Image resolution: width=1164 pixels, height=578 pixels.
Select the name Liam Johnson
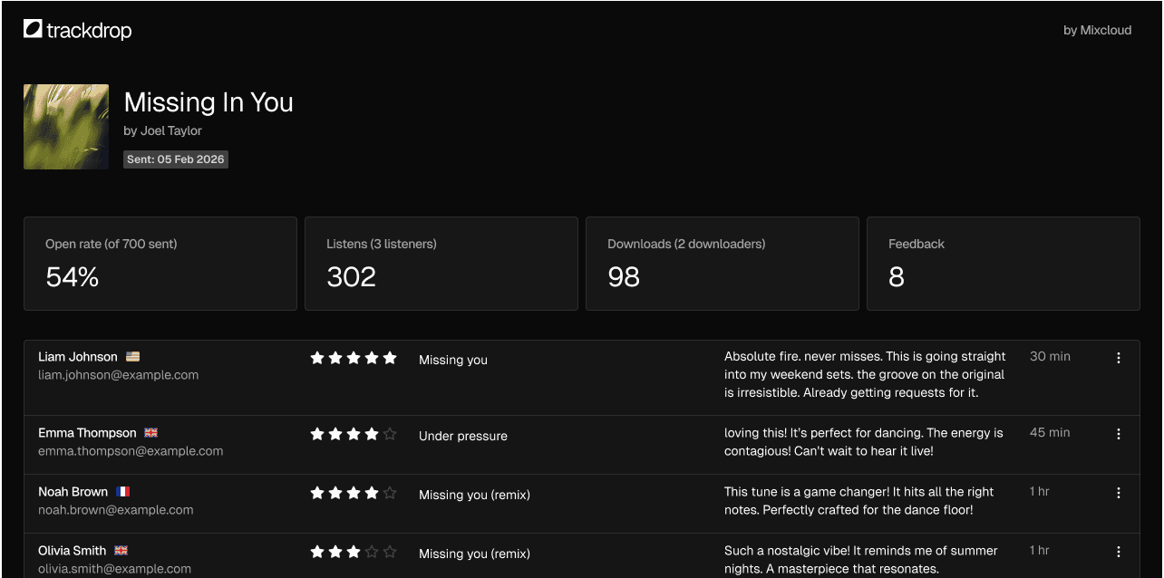[x=78, y=357]
